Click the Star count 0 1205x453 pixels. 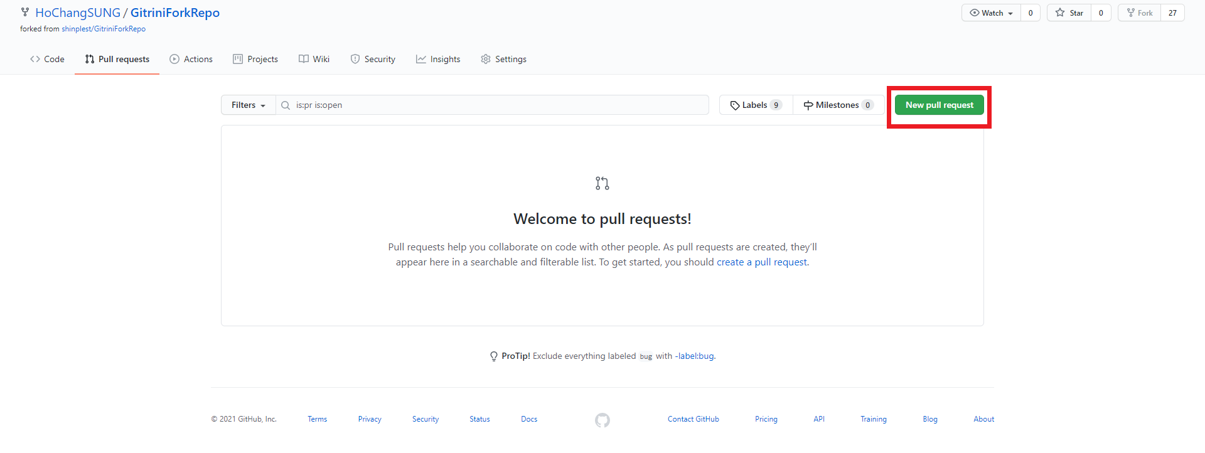point(1101,13)
